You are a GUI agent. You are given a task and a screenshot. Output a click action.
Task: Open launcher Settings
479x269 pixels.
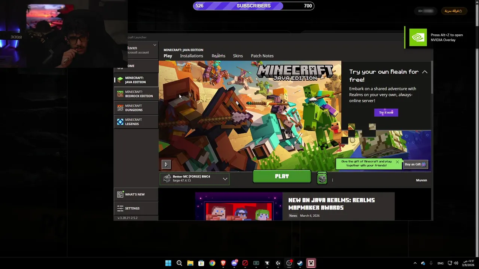[136, 208]
